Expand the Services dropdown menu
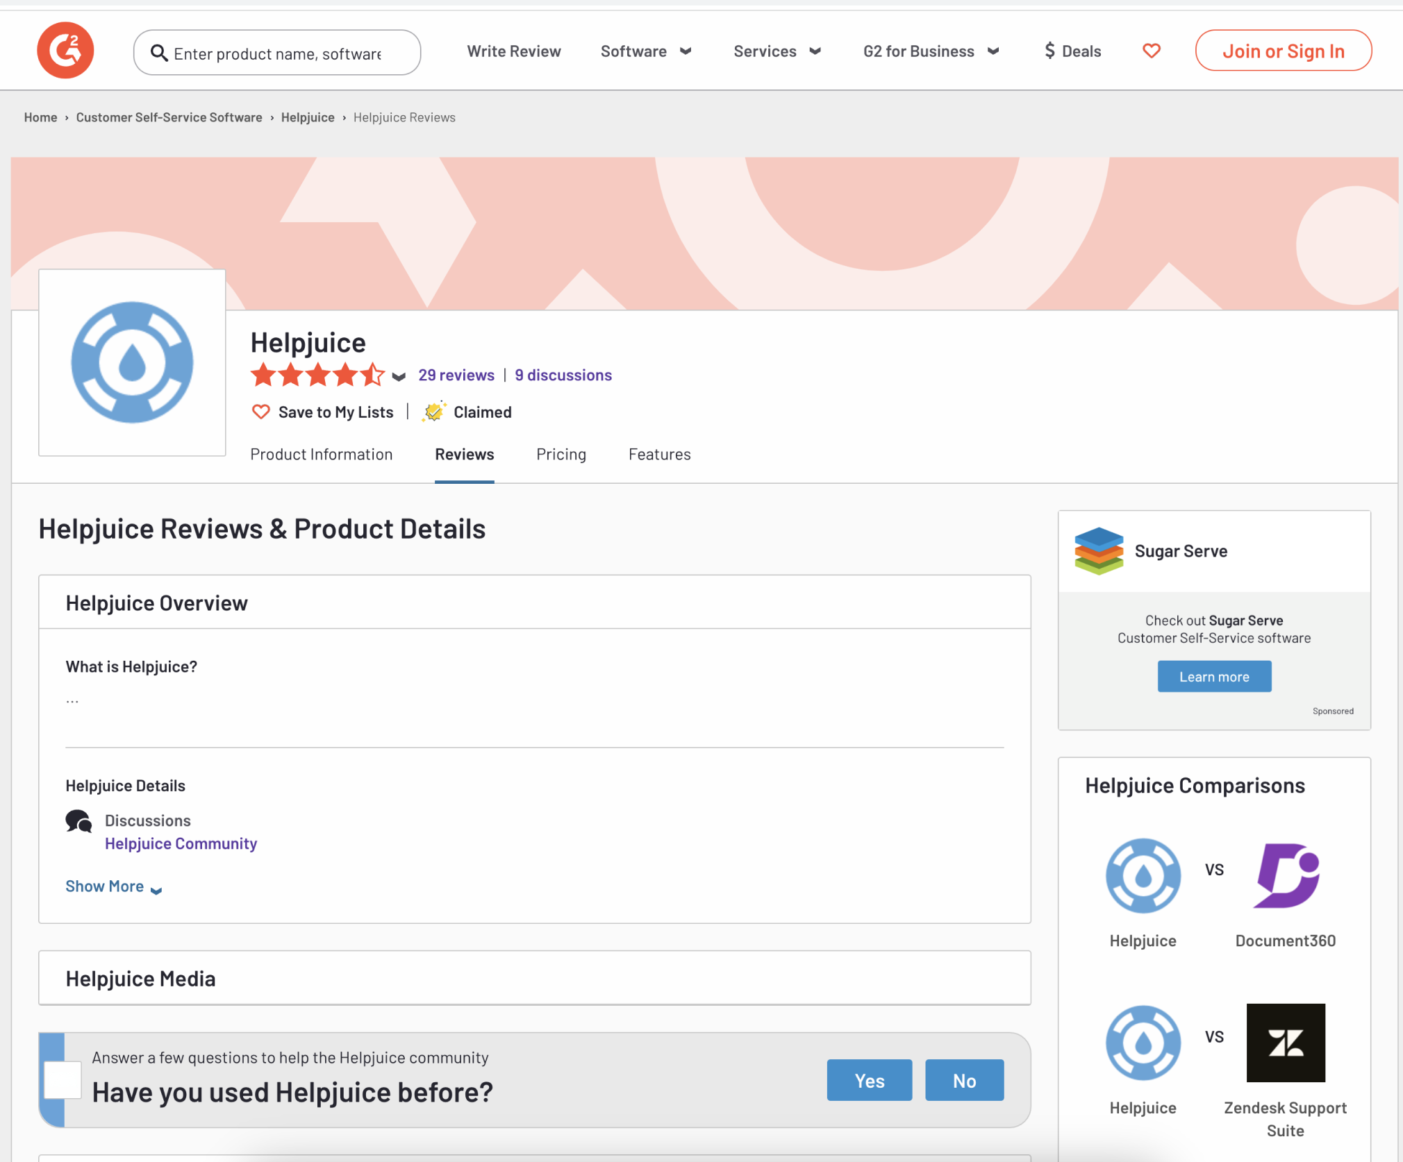 tap(777, 51)
